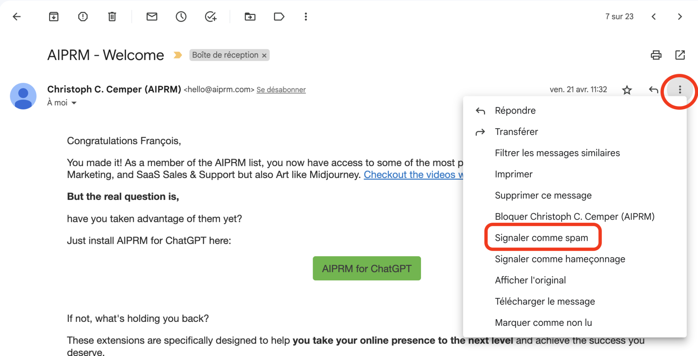Delete the conversation with the trash icon
The height and width of the screenshot is (356, 698).
(112, 17)
